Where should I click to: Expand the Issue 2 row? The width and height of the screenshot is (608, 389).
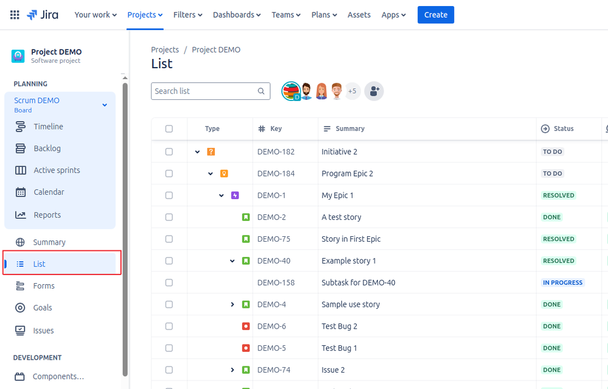(232, 370)
